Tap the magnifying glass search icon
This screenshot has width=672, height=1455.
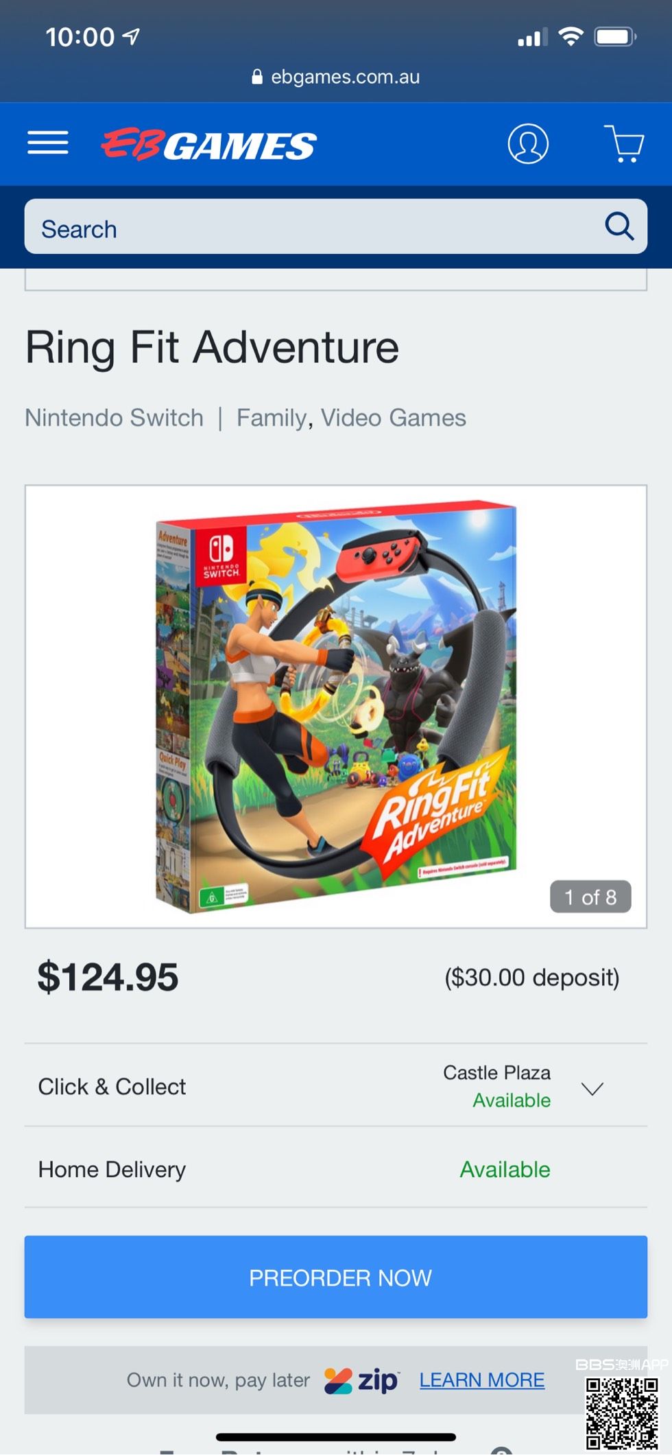click(x=619, y=226)
